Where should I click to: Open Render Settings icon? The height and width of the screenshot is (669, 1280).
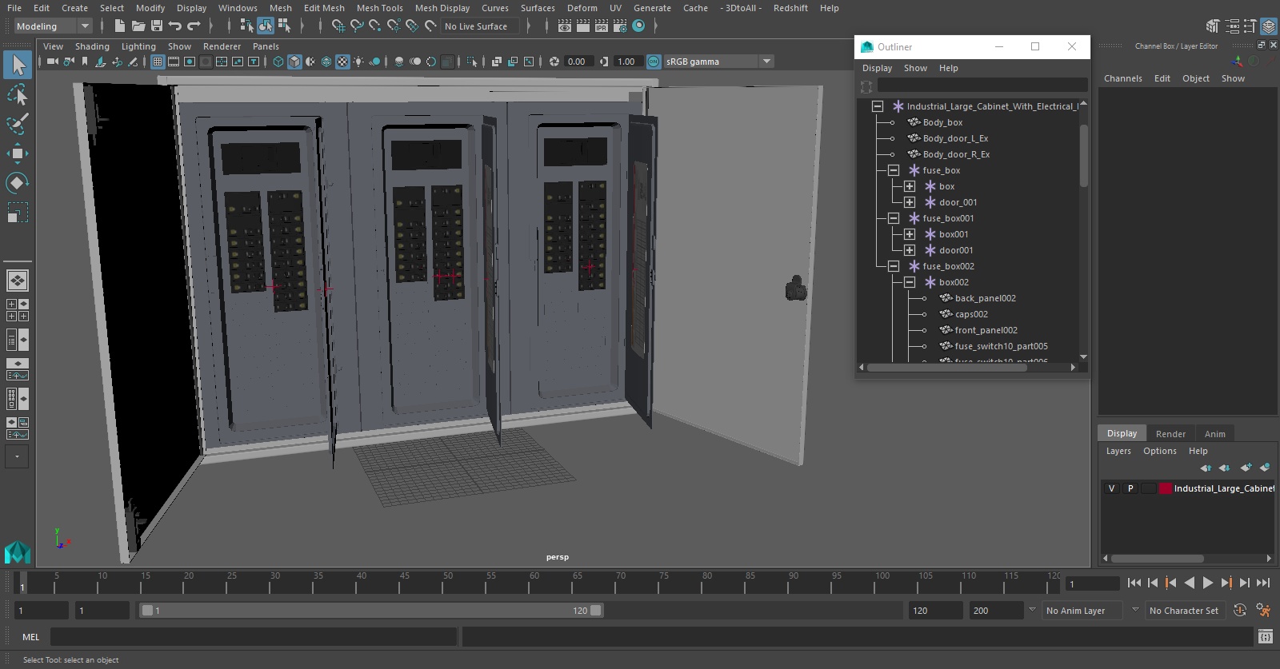(620, 26)
